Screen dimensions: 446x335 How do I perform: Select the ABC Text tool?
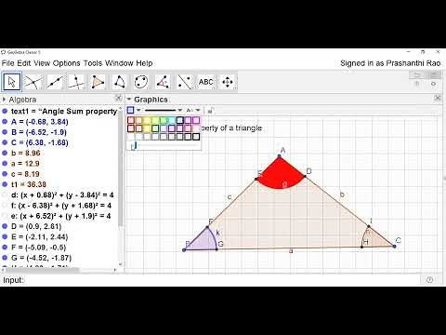click(x=206, y=82)
